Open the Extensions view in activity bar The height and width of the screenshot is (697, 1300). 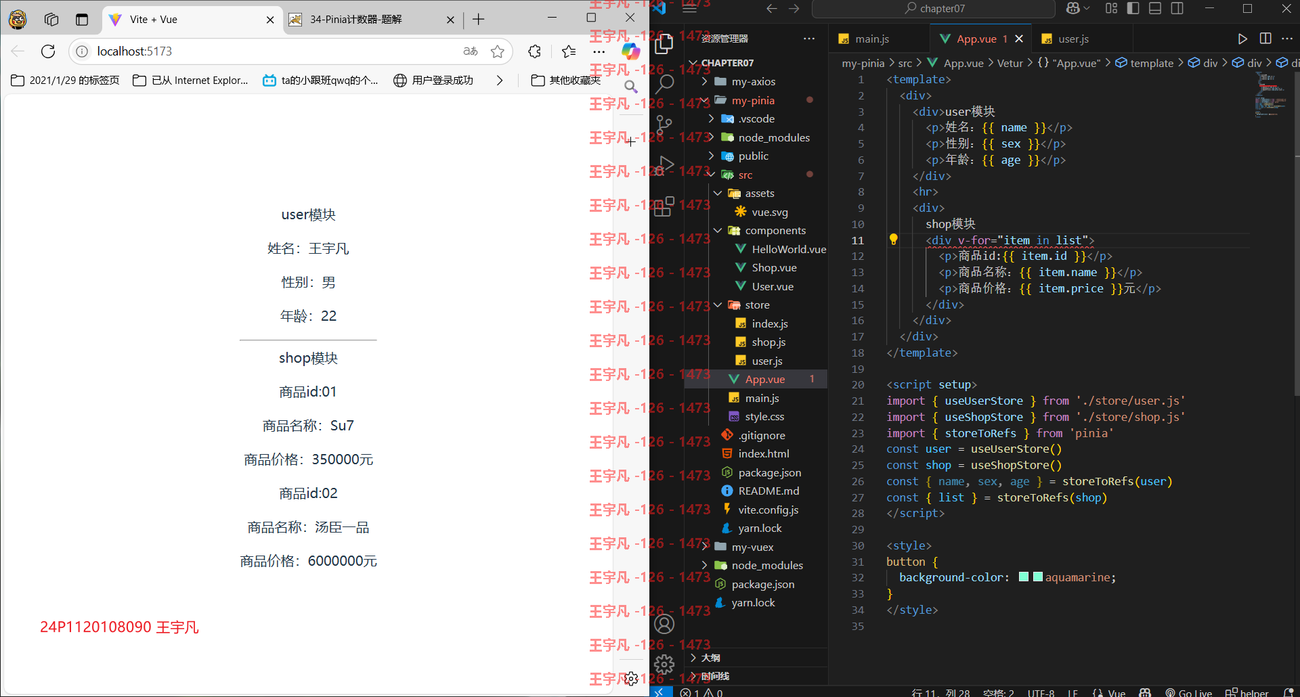[664, 206]
